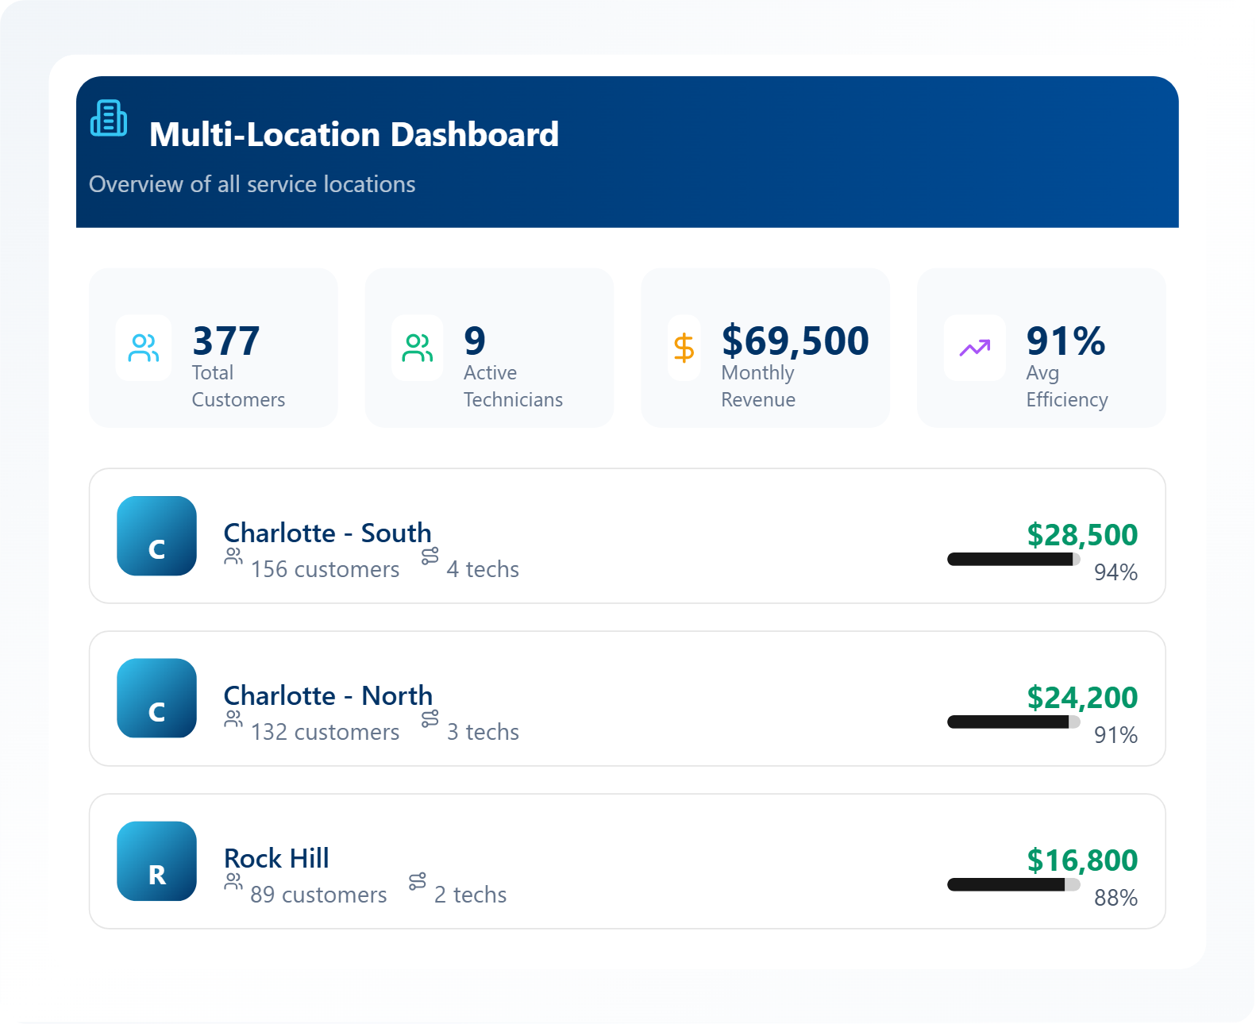The image size is (1256, 1024).
Task: Click the orange dollar Monthly Revenue icon
Action: pos(684,348)
